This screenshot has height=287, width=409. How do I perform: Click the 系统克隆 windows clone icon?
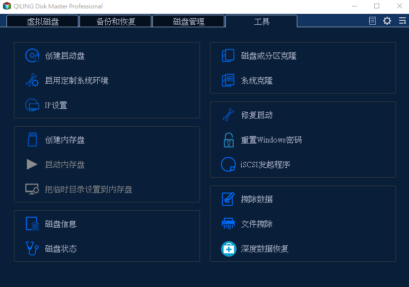(228, 80)
